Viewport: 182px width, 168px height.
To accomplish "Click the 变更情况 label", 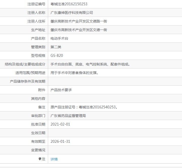I will point(38,150).
